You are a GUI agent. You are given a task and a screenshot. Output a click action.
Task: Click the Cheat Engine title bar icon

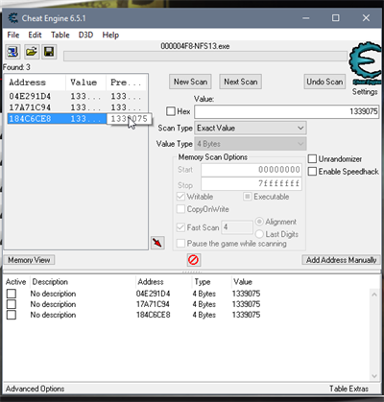point(13,18)
